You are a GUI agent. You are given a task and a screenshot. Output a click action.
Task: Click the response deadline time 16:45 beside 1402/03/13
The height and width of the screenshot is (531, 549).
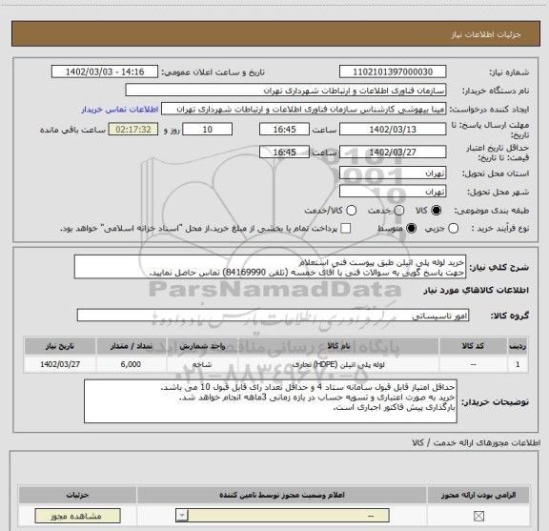[x=284, y=130]
